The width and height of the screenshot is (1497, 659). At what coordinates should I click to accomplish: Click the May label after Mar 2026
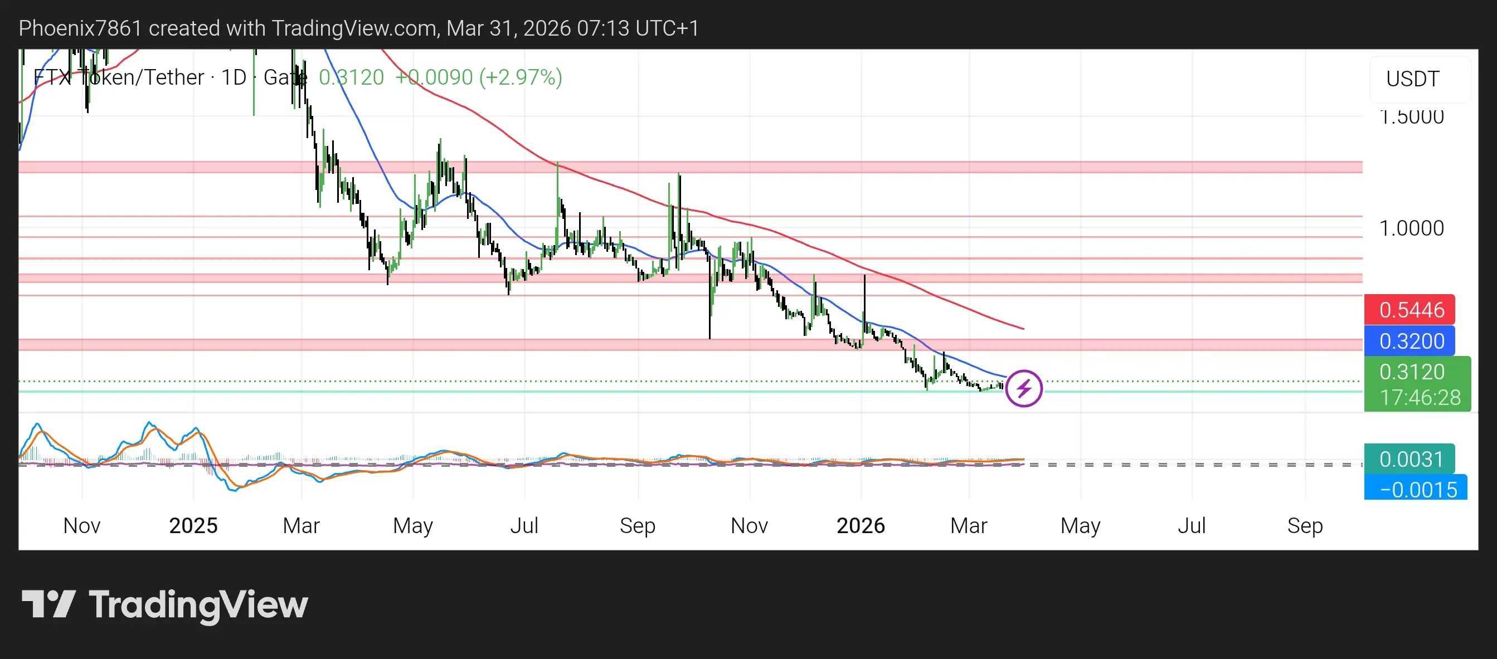coord(1080,525)
